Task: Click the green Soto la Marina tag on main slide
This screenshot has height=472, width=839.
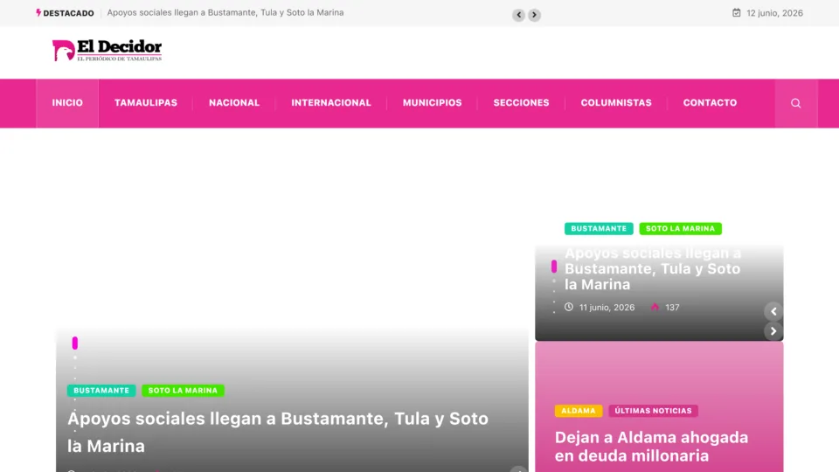Action: (x=183, y=391)
